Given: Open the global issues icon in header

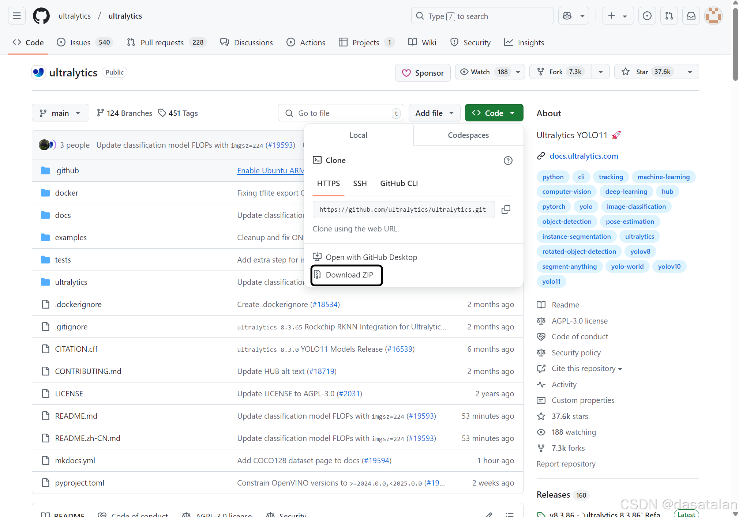Looking at the screenshot, I should pyautogui.click(x=647, y=16).
